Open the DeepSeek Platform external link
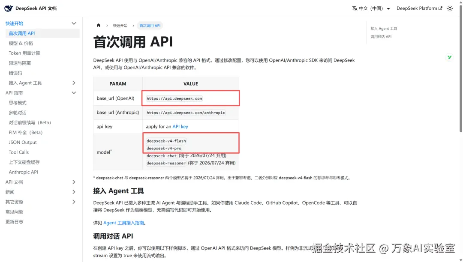 coord(419,9)
